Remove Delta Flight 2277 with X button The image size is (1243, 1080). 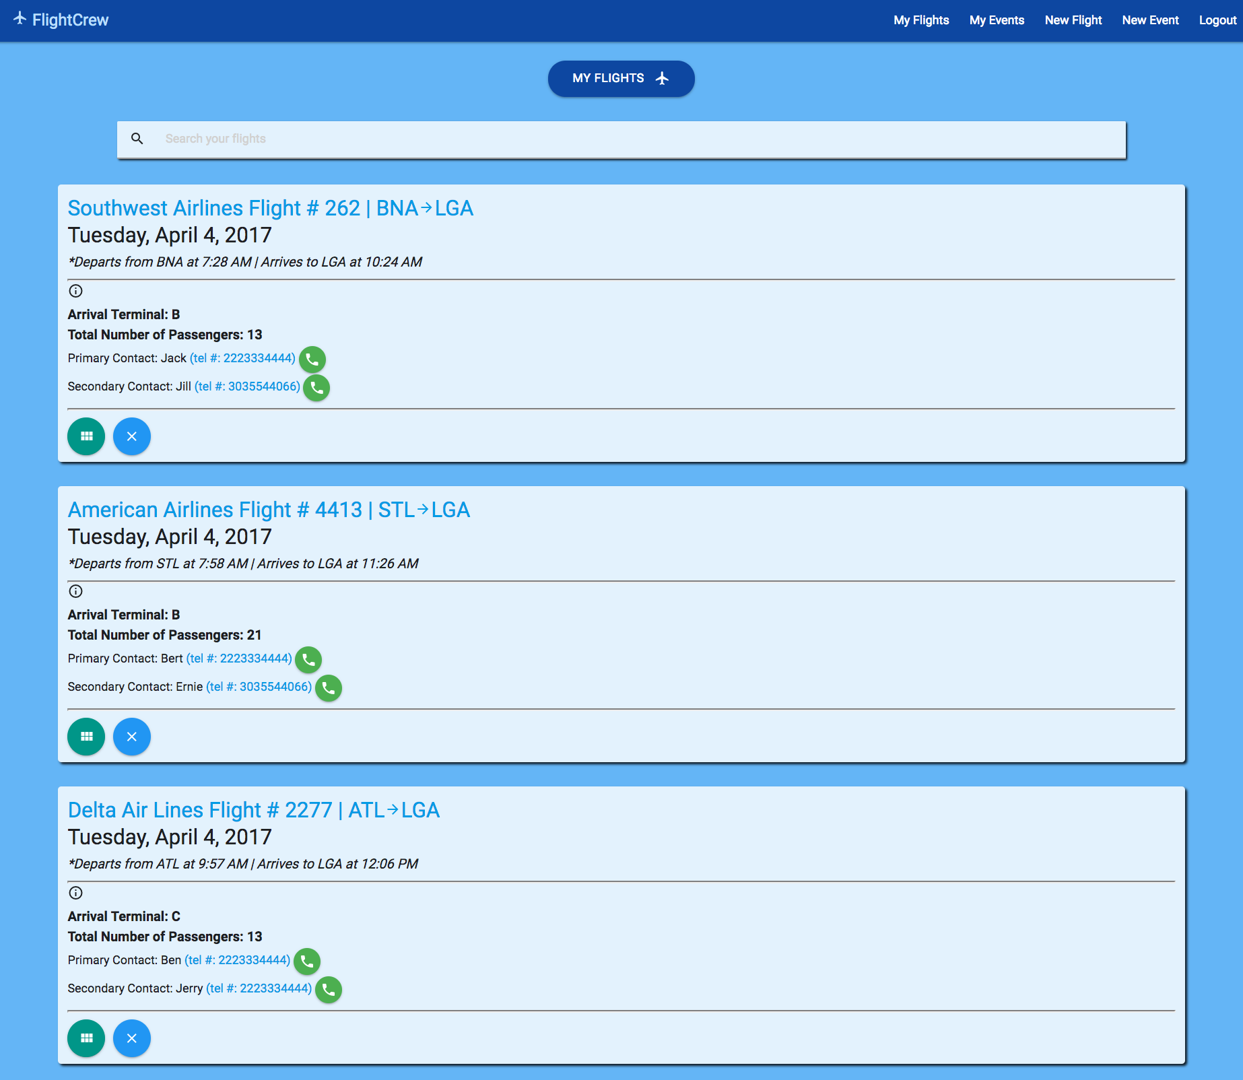tap(132, 1038)
